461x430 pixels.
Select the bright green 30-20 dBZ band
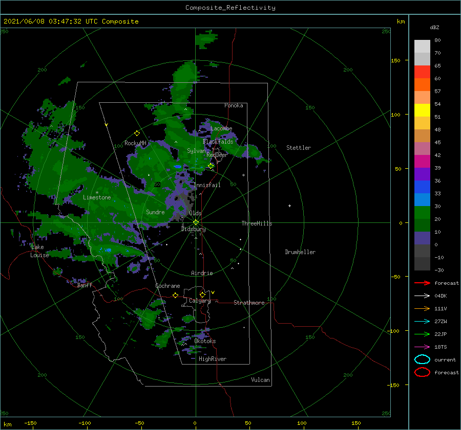pos(422,213)
